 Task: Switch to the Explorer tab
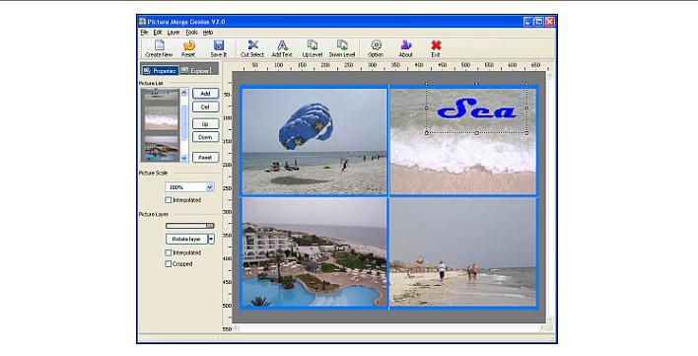(x=196, y=70)
